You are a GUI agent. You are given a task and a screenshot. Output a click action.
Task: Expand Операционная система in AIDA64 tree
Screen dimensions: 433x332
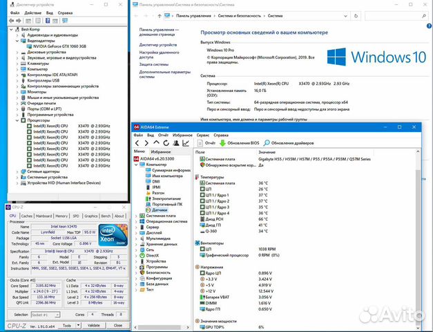(x=136, y=221)
